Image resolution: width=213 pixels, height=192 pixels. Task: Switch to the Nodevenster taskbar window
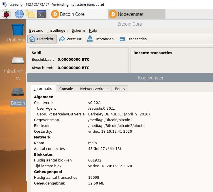137,14
